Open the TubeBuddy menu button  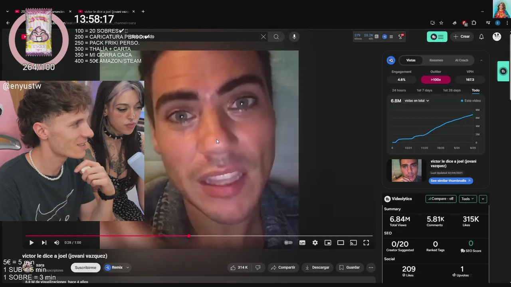pyautogui.click(x=437, y=37)
